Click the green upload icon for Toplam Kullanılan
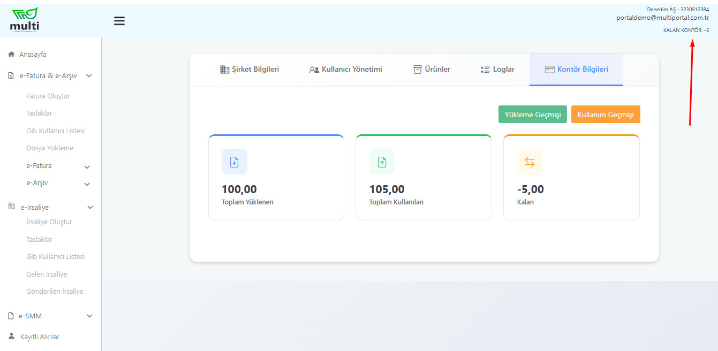This screenshot has width=718, height=351. (382, 162)
